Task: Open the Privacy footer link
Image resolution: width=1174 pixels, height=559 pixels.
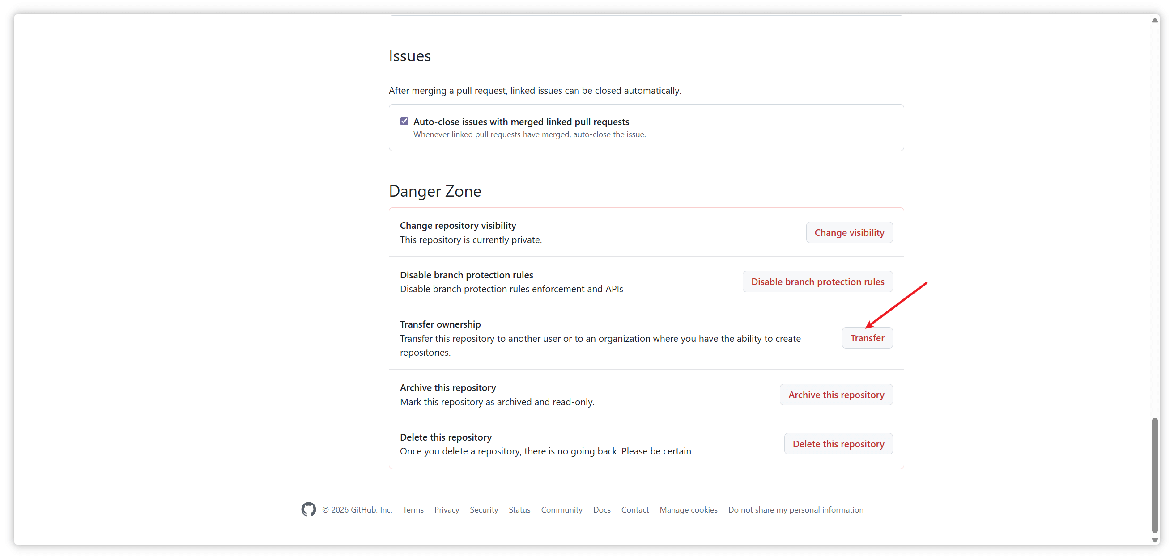Action: click(x=446, y=510)
